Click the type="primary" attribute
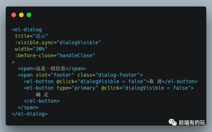212x132 pixels. [x=77, y=88]
